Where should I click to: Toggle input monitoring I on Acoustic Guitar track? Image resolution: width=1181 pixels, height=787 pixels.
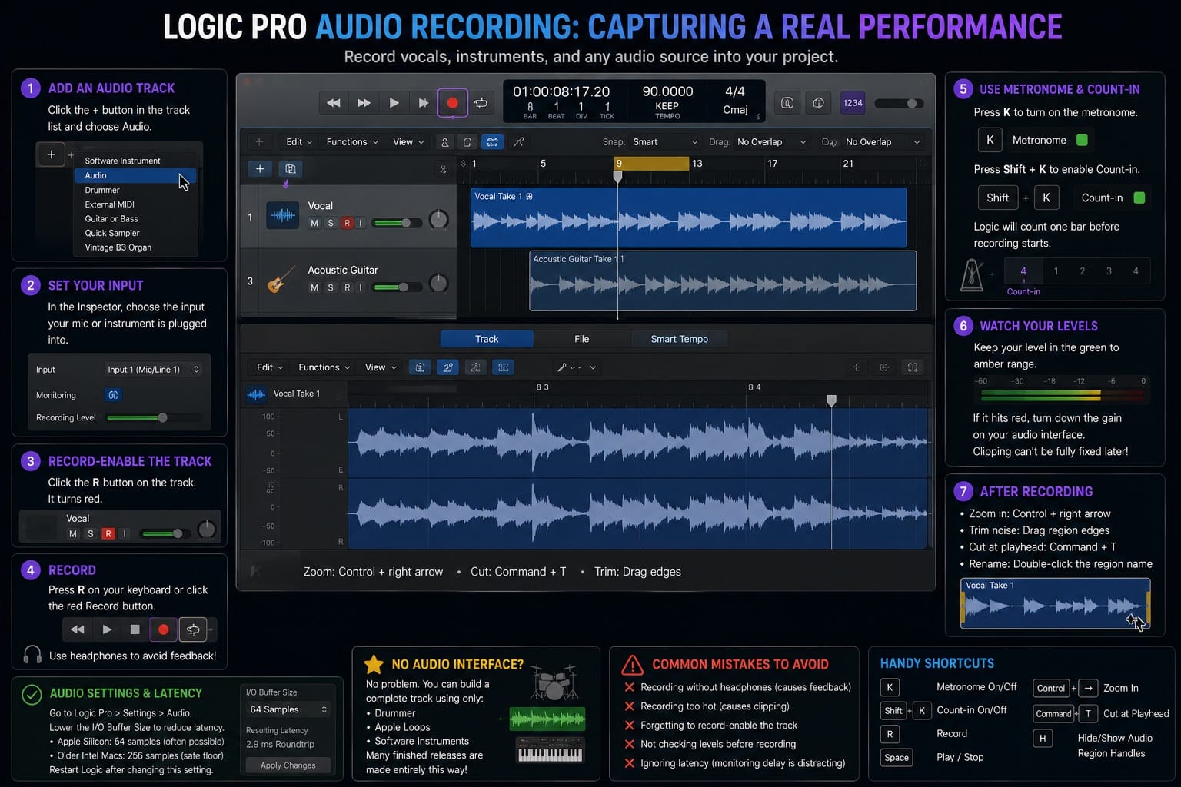pyautogui.click(x=361, y=287)
